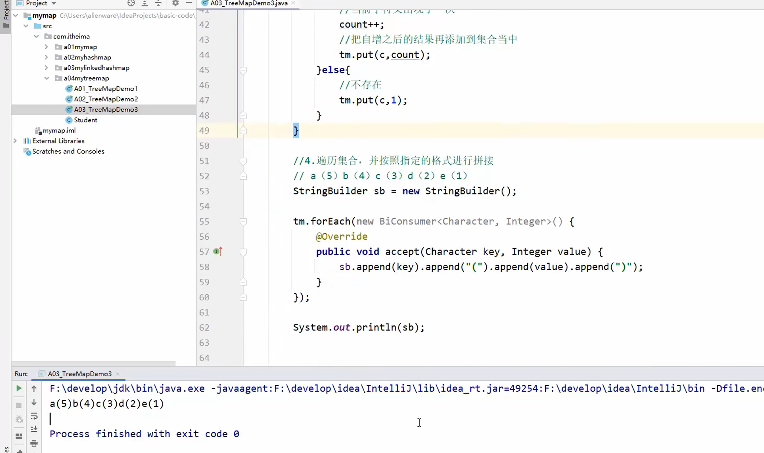The height and width of the screenshot is (453, 764).
Task: Rerun the A03_TreeMapDemo3 program
Action: click(x=19, y=388)
